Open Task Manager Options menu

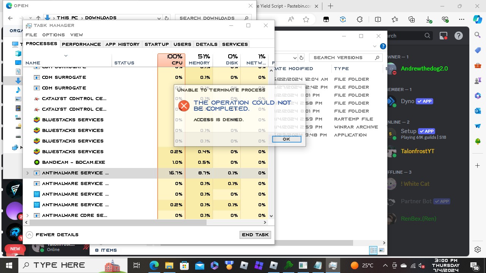coord(54,35)
